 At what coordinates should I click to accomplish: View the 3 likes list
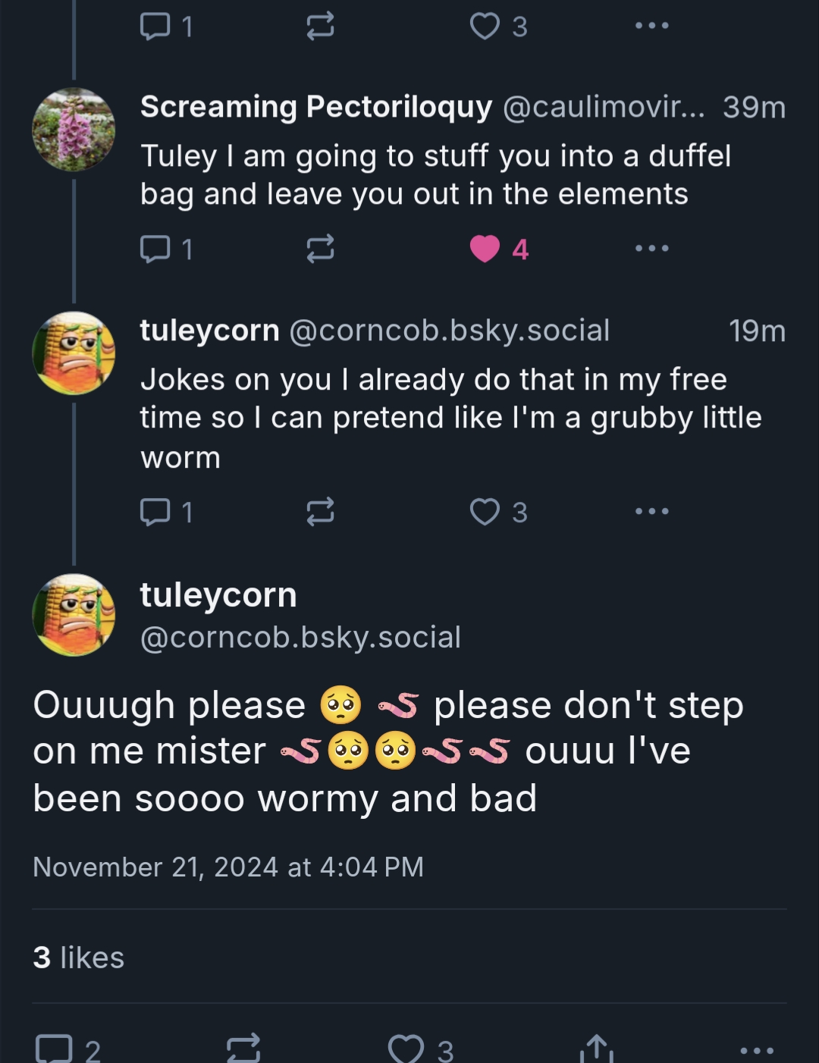[78, 958]
